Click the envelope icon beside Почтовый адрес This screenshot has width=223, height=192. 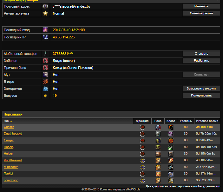tap(45, 6)
